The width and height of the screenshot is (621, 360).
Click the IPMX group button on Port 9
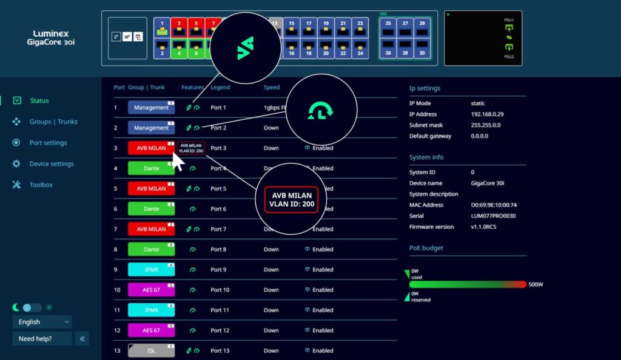coord(151,270)
